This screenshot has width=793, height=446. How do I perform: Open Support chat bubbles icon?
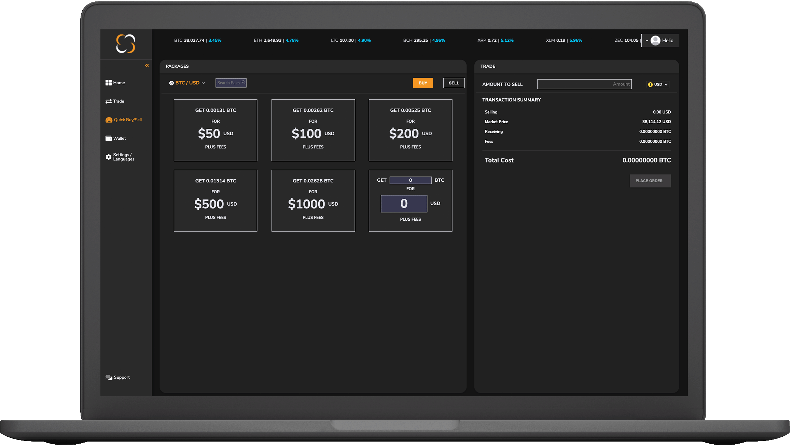[109, 377]
